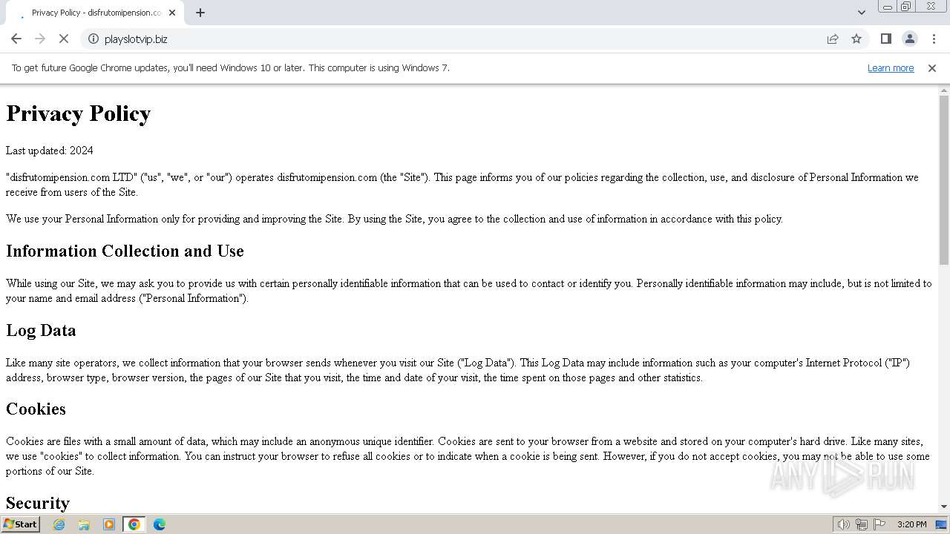
Task: Click the page scrollbar down arrow
Action: click(944, 507)
